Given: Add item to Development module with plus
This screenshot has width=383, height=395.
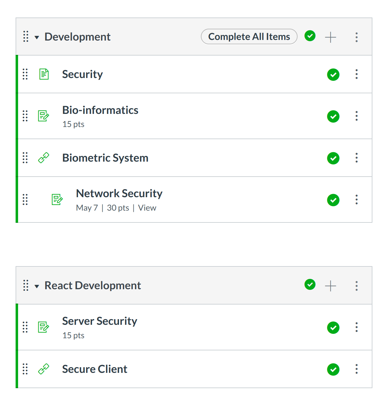Looking at the screenshot, I should click(330, 37).
